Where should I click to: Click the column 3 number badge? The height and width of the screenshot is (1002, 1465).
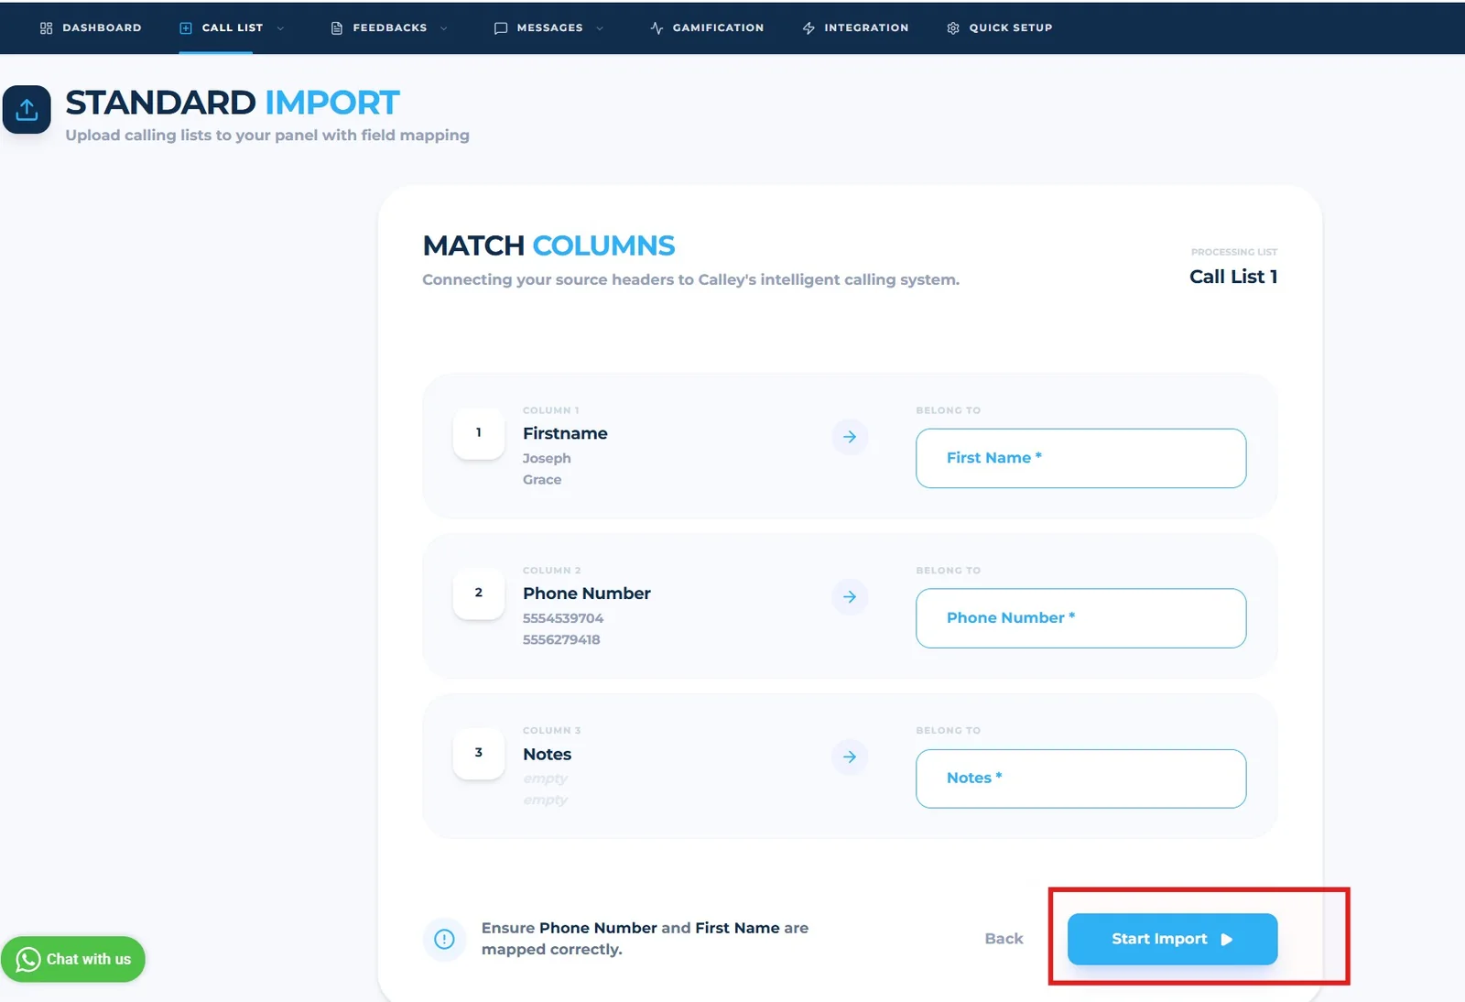pyautogui.click(x=478, y=753)
